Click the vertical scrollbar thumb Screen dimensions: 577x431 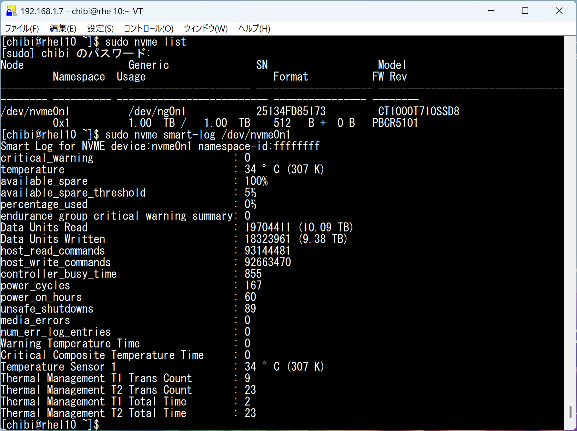pyautogui.click(x=570, y=412)
